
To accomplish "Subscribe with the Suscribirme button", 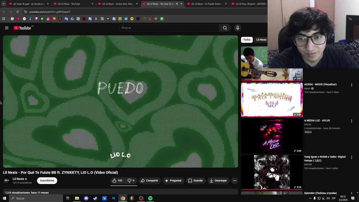I will (x=47, y=180).
